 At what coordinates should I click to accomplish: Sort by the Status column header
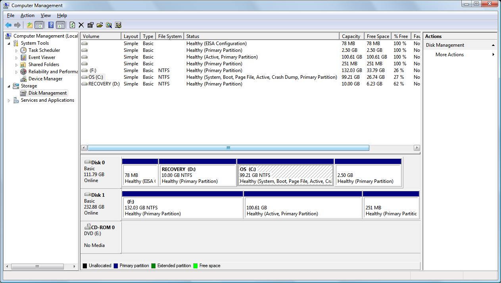click(261, 36)
